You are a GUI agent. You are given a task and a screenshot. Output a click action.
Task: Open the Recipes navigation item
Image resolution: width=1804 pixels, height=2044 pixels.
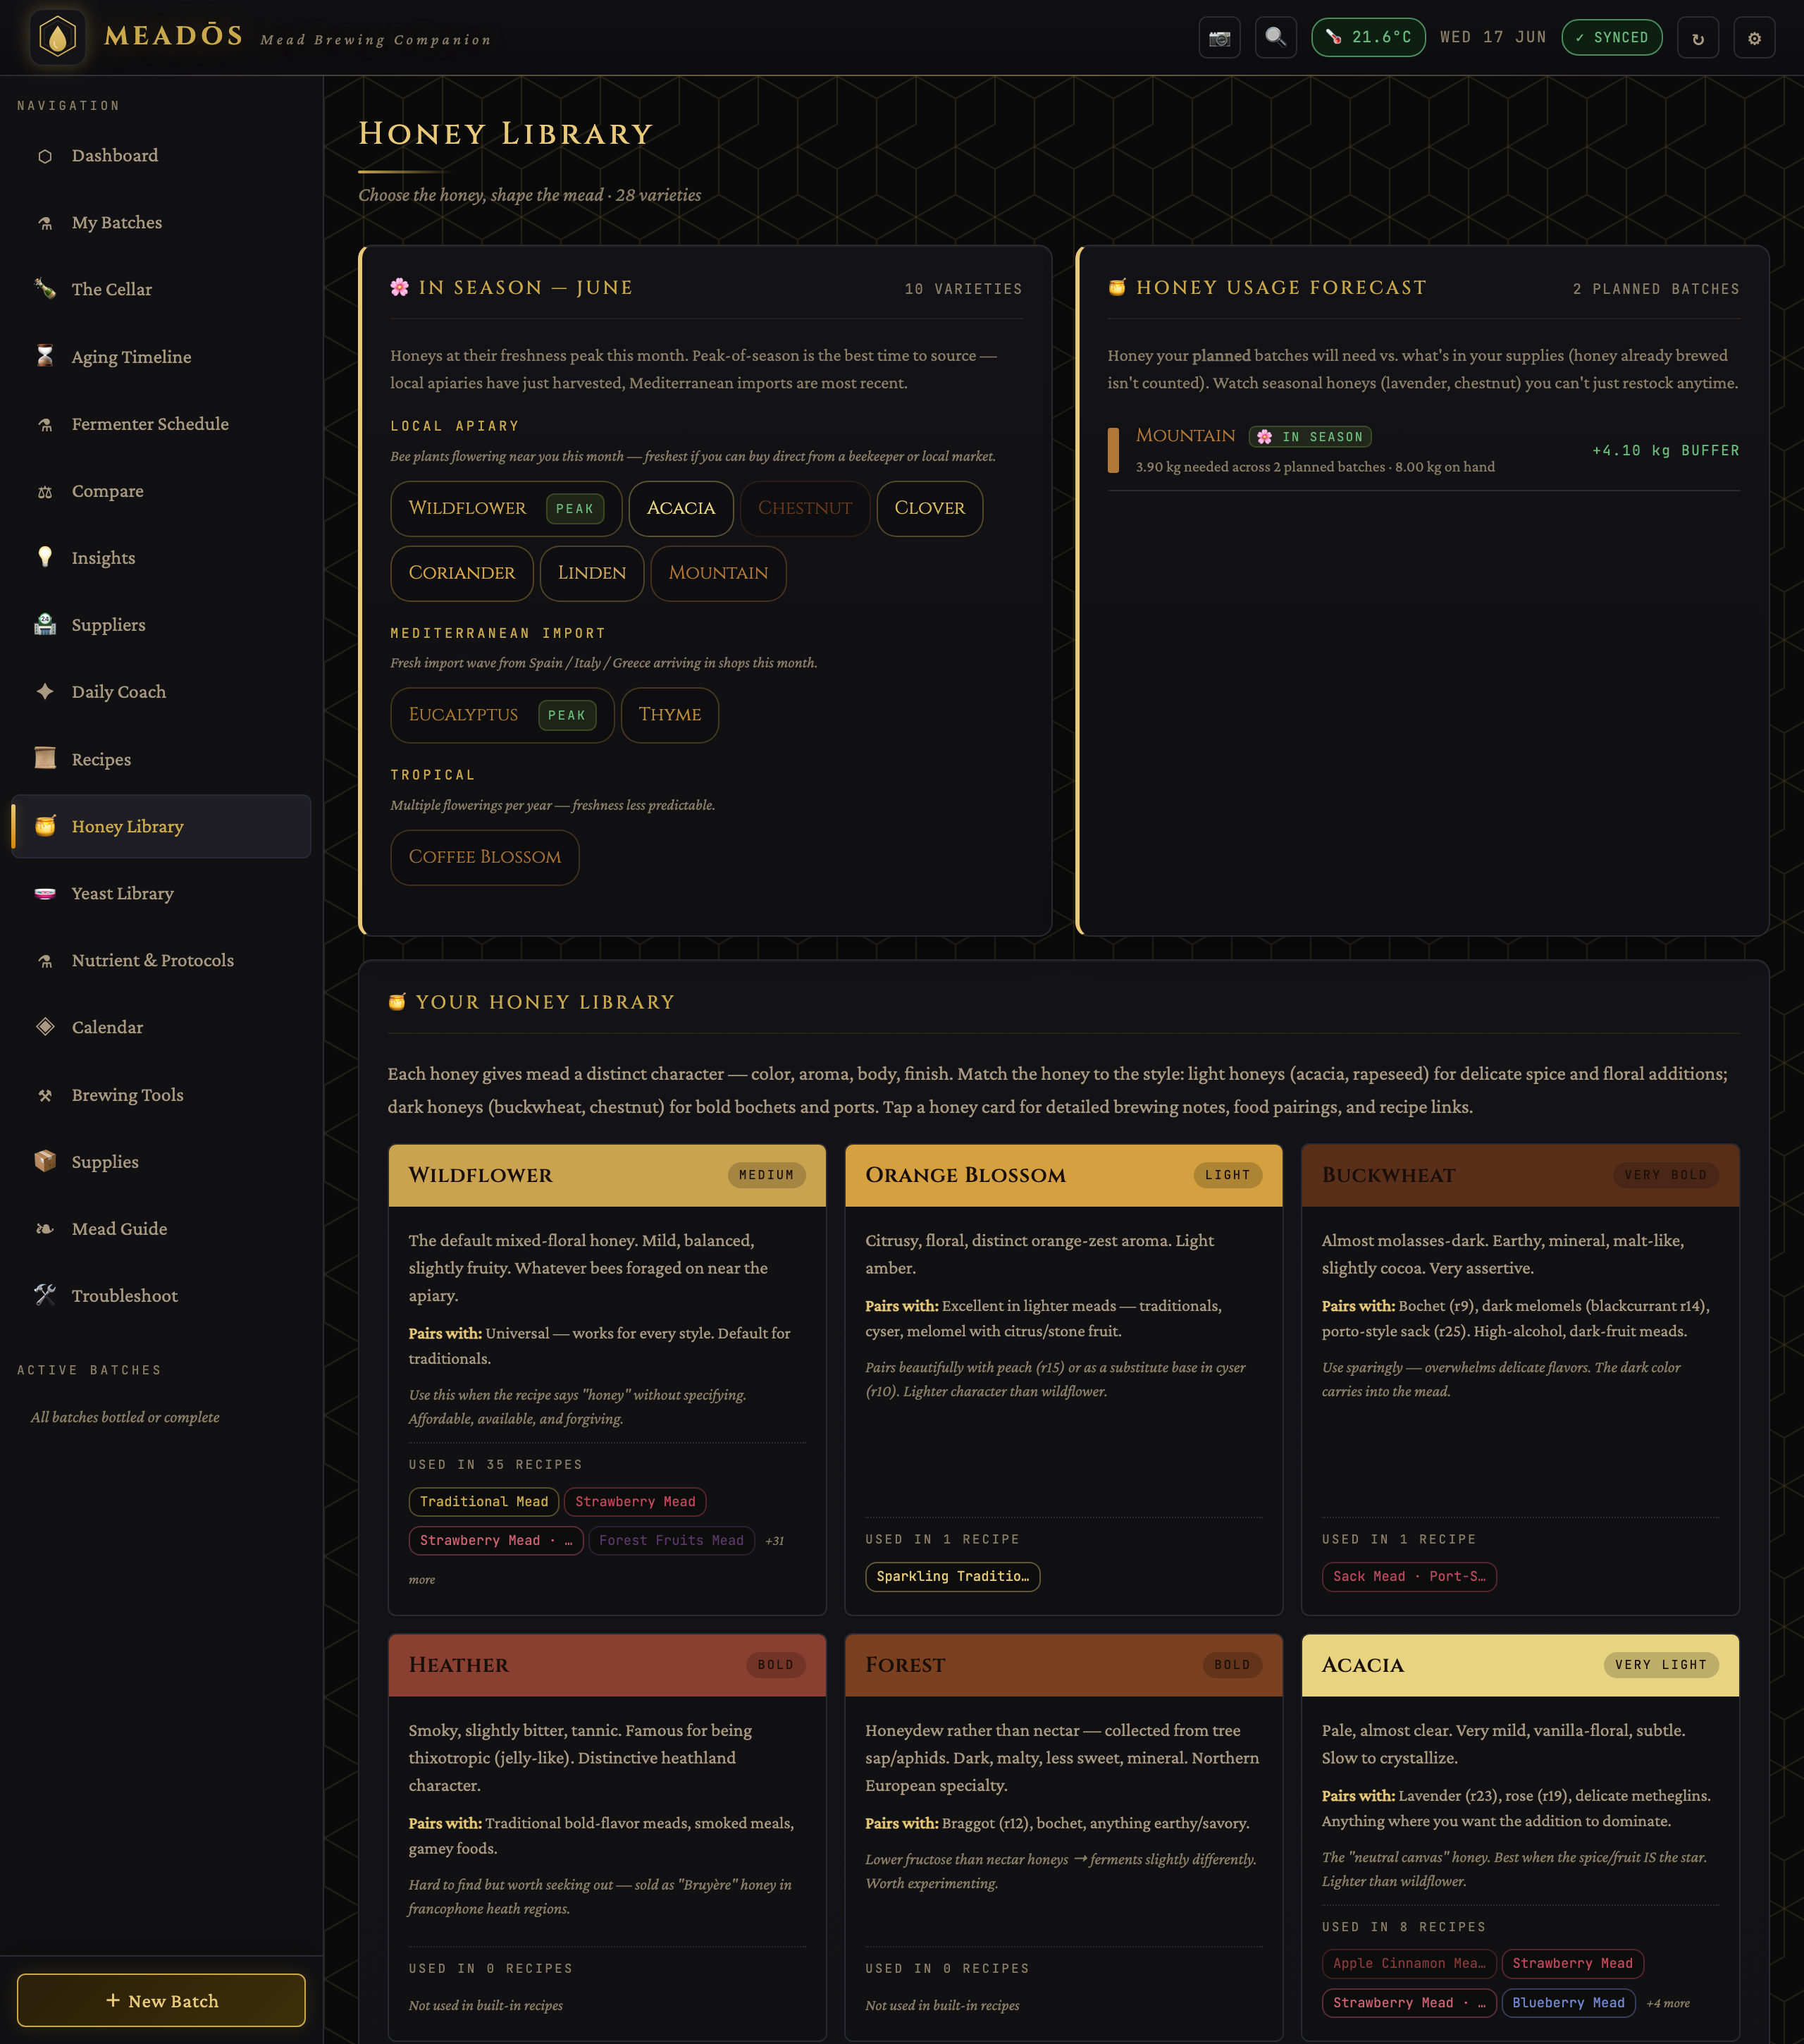coord(161,759)
